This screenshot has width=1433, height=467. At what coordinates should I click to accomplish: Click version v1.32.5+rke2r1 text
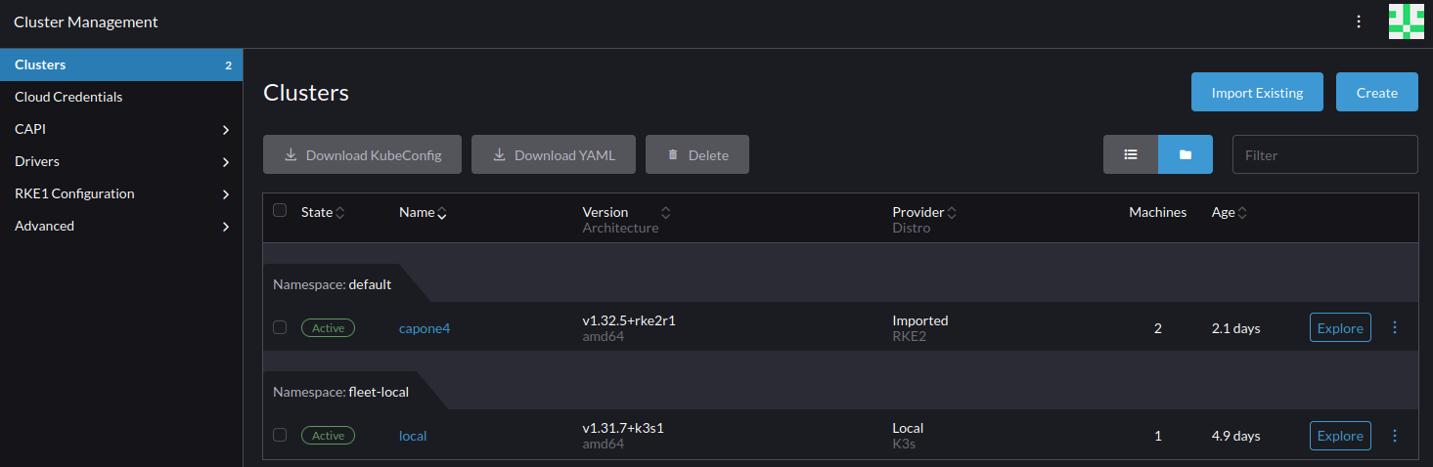pyautogui.click(x=629, y=320)
